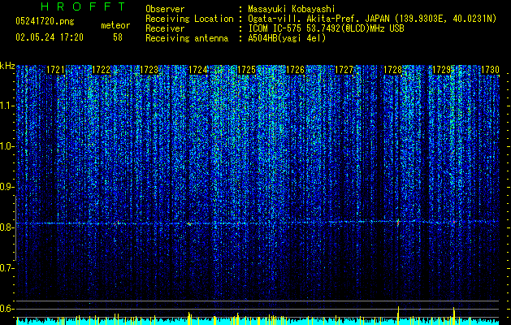This screenshot has height=325, width=511.
Task: Click the 0.7 kHz axis label
Action: 6,268
